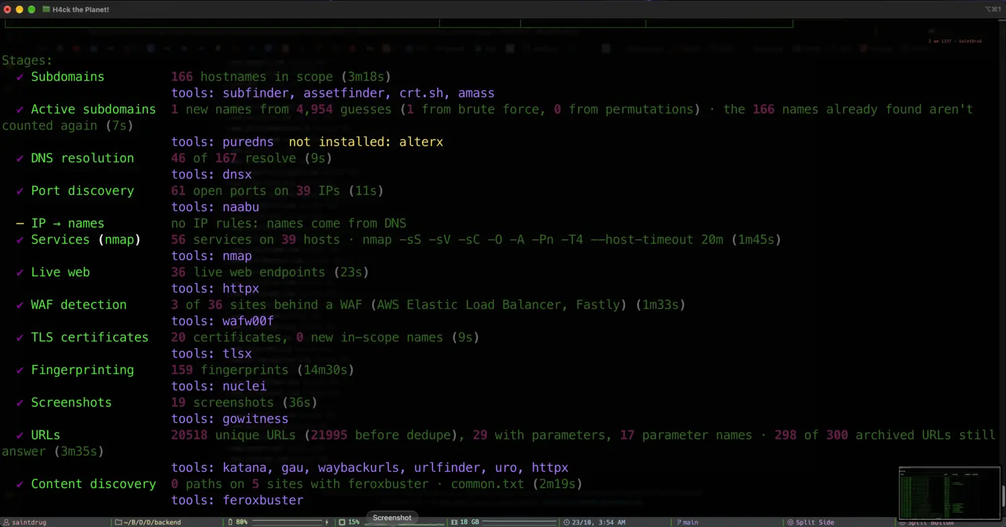Click the battery icon showing 80%
This screenshot has width=1006, height=527.
[x=230, y=522]
